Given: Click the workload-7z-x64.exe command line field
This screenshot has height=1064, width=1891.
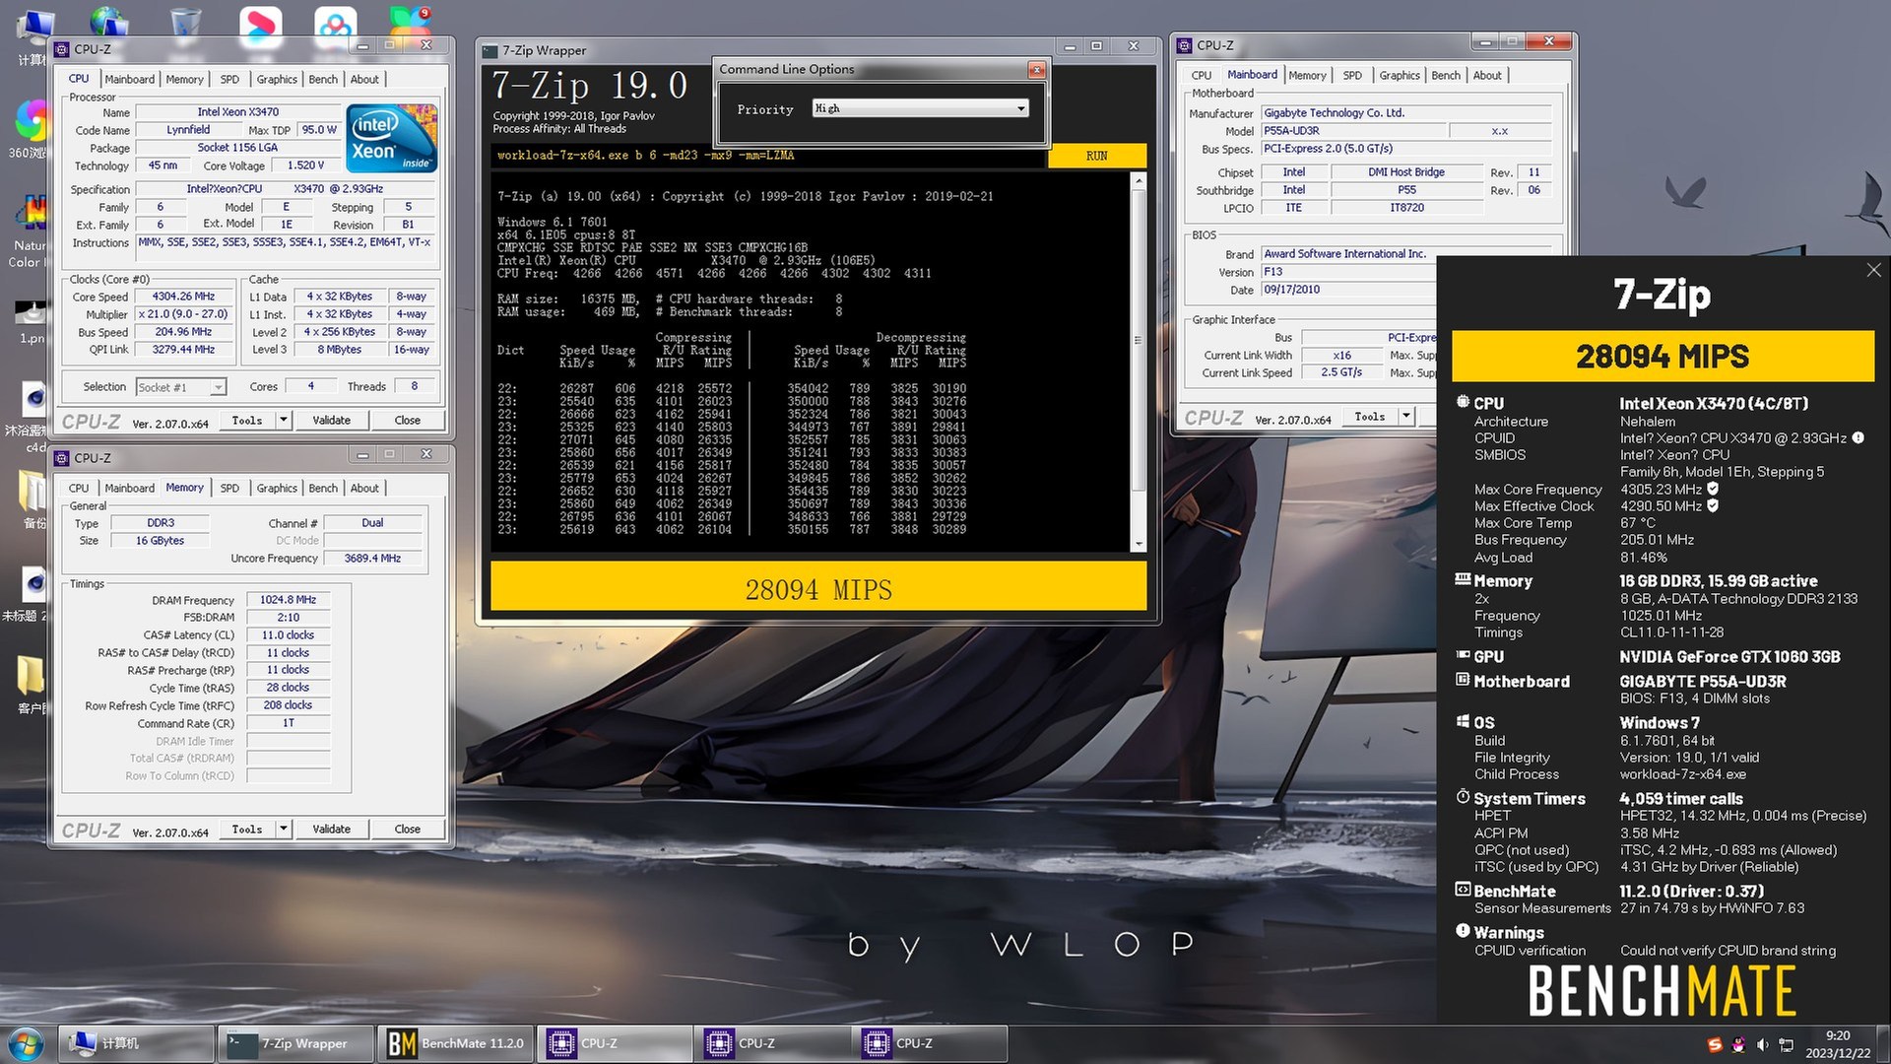Looking at the screenshot, I should [x=767, y=156].
